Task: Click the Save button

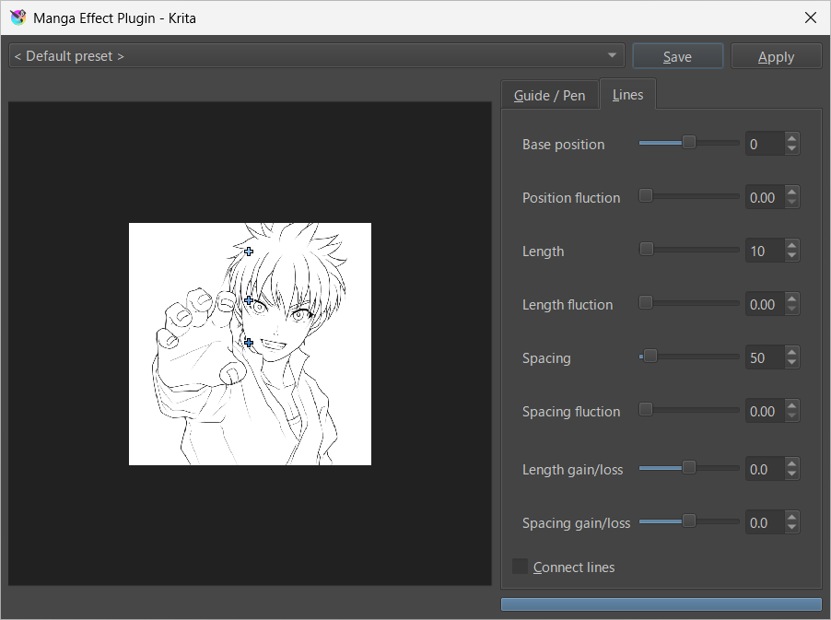Action: 677,56
